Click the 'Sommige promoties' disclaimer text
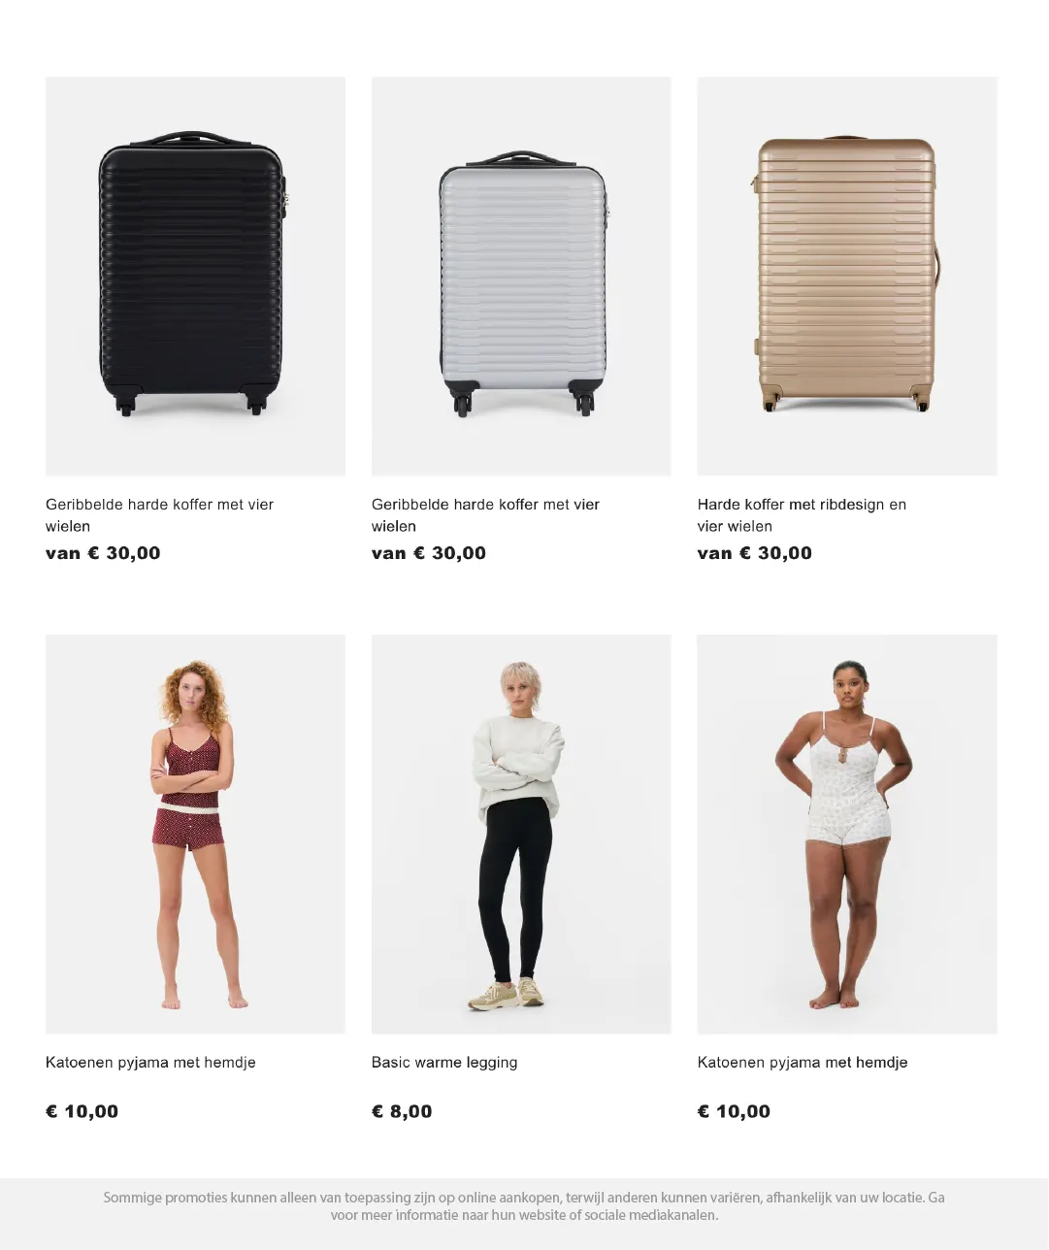Image resolution: width=1049 pixels, height=1250 pixels. (524, 1206)
